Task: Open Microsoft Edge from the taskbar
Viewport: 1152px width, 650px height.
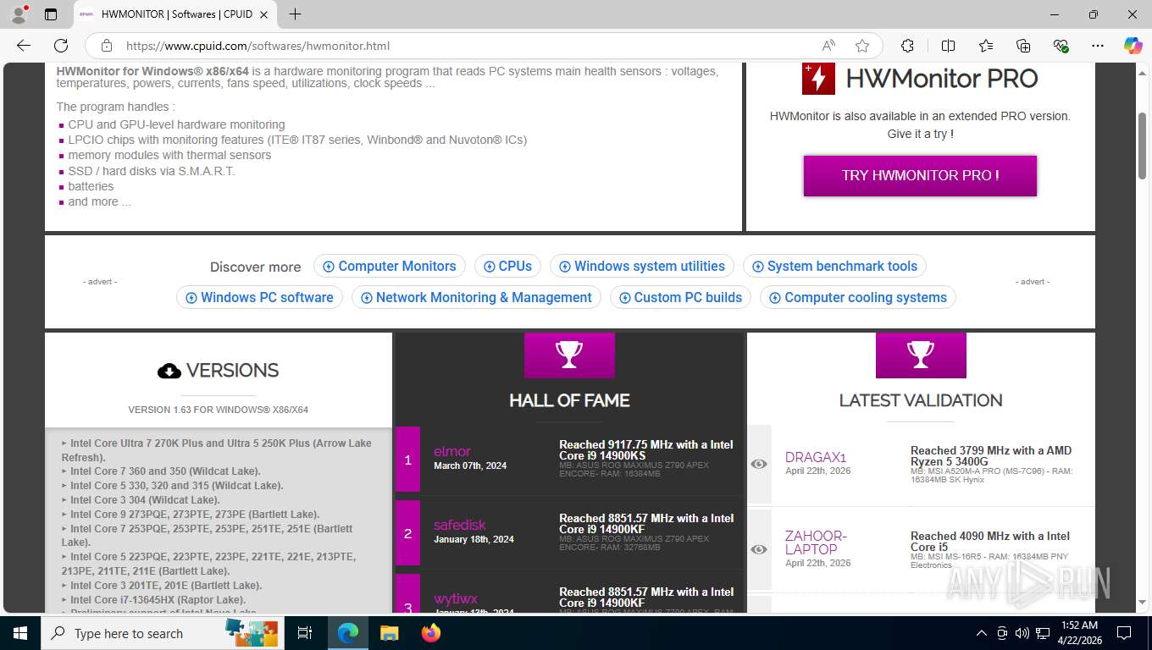Action: (x=347, y=633)
